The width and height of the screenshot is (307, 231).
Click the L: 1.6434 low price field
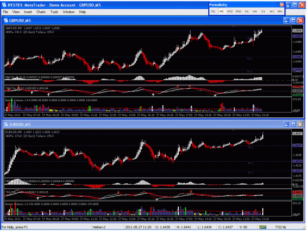pos(205,227)
